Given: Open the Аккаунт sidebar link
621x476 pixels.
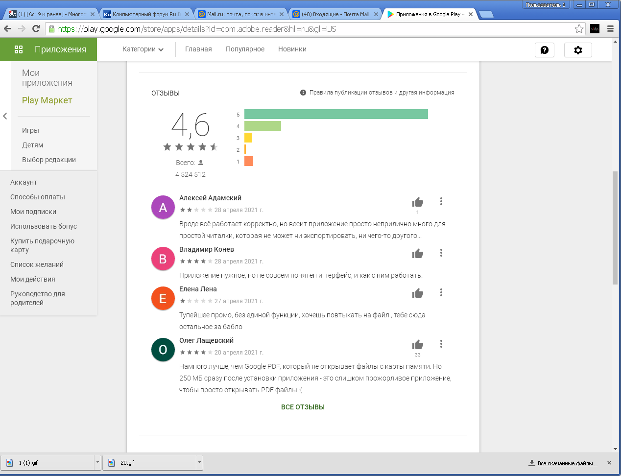Looking at the screenshot, I should click(24, 182).
